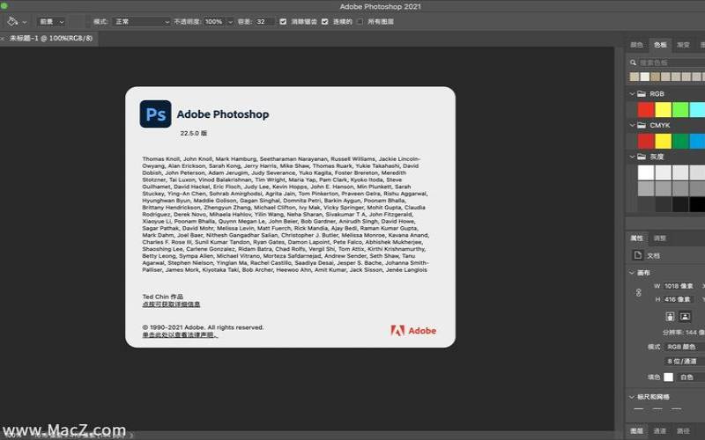
Task: Open the 模式 blend mode dropdown
Action: pos(141,21)
